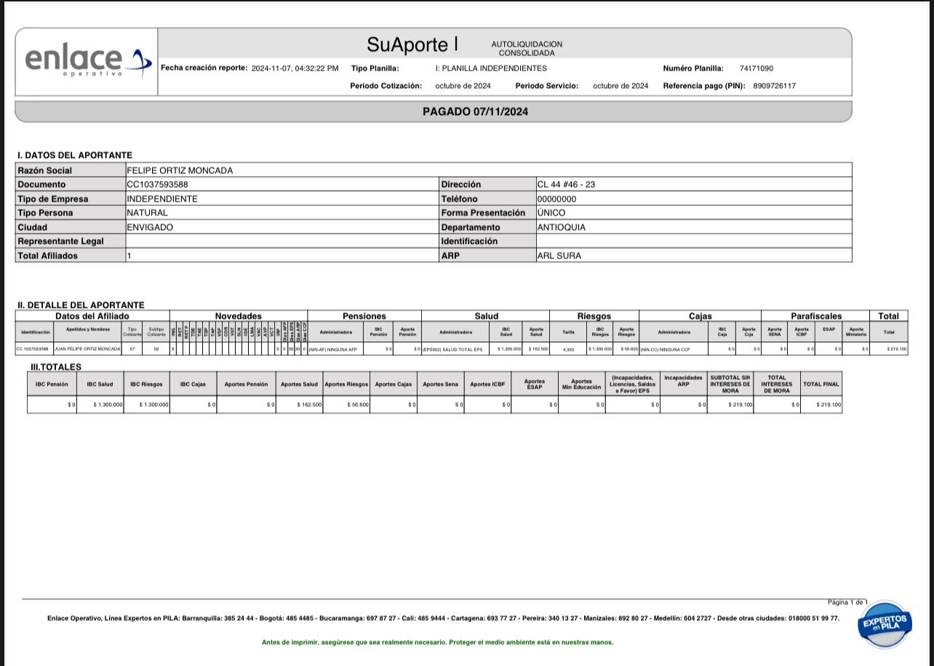Viewport: 934px width, 666px height.
Task: Click the Tipo Planilla value PLANILLA INDEPENDIENTES
Action: coord(491,68)
